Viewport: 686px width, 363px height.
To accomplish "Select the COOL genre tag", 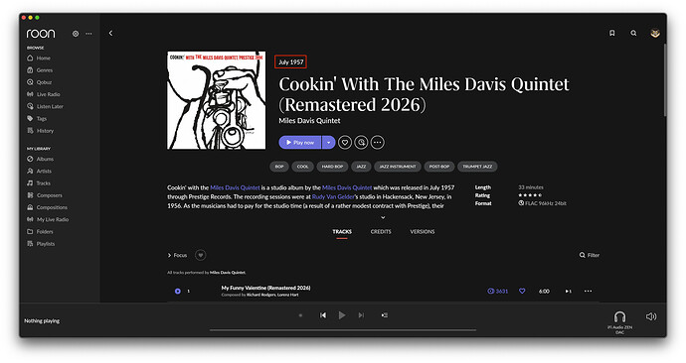I will (x=303, y=167).
